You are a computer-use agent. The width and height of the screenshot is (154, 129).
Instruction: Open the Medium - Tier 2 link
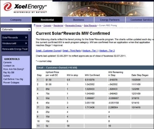pyautogui.click(x=107, y=51)
